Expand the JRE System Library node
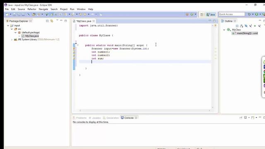The width and height of the screenshot is (265, 149). point(12,40)
